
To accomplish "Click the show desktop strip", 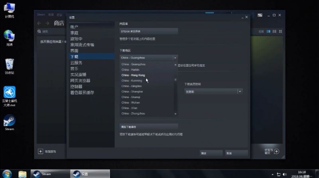I will click(x=317, y=174).
